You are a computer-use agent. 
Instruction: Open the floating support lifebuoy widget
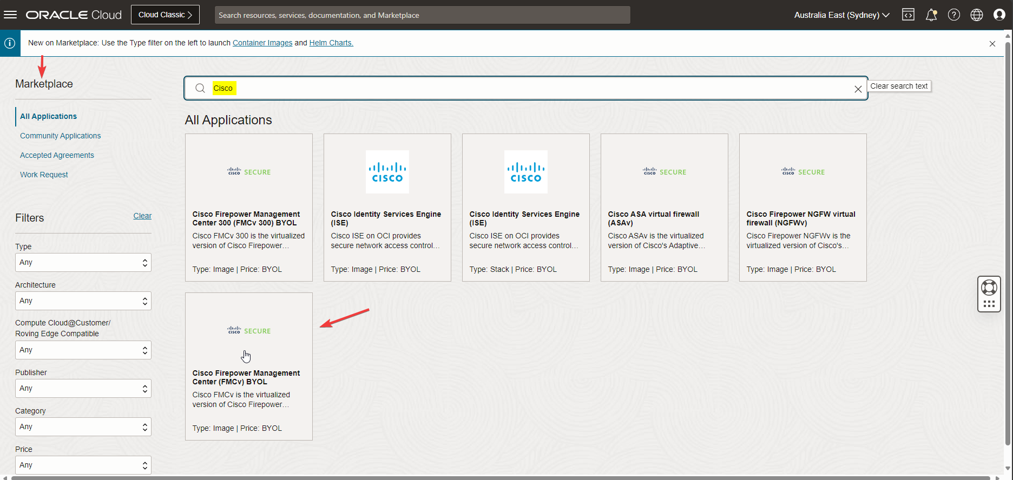(989, 288)
